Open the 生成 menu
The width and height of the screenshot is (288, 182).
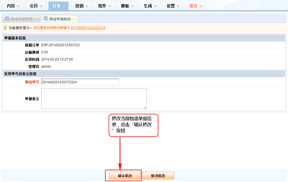click(150, 6)
